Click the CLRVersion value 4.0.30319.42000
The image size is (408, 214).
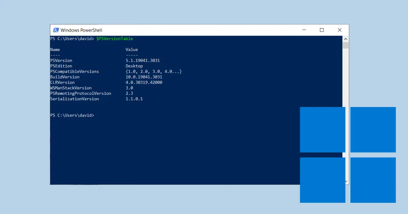pyautogui.click(x=144, y=82)
